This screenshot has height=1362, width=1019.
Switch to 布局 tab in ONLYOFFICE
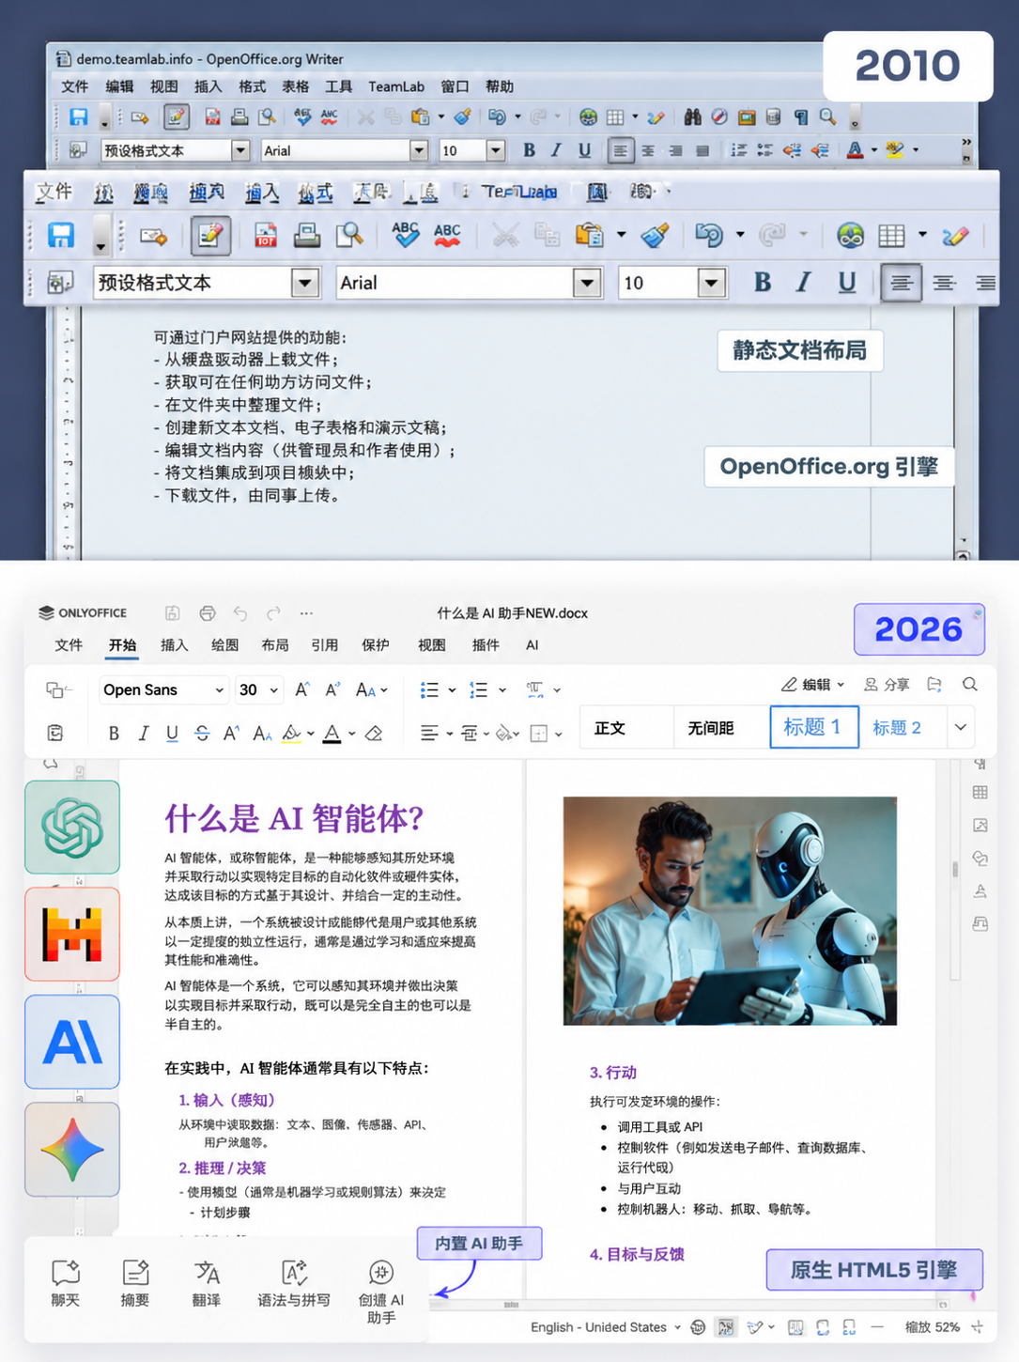point(274,645)
